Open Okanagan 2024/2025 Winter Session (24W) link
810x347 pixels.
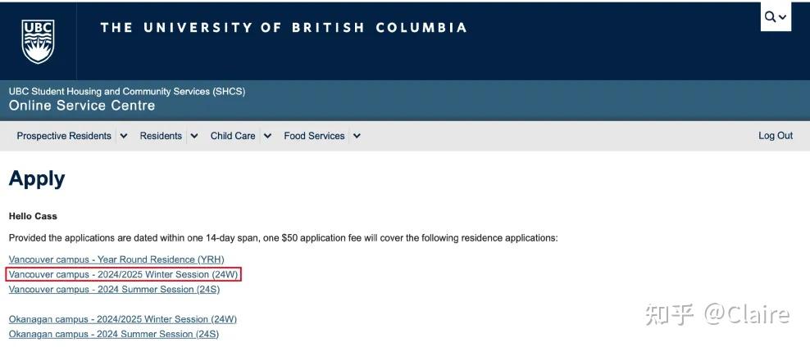point(122,319)
